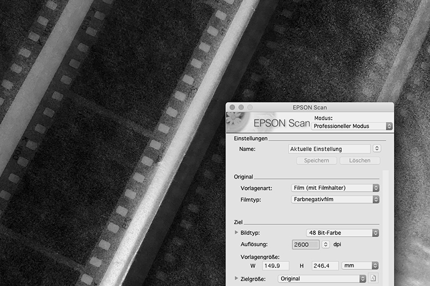Open the Auflösung dpi stepper arrows
430x286 pixels.
tap(326, 244)
